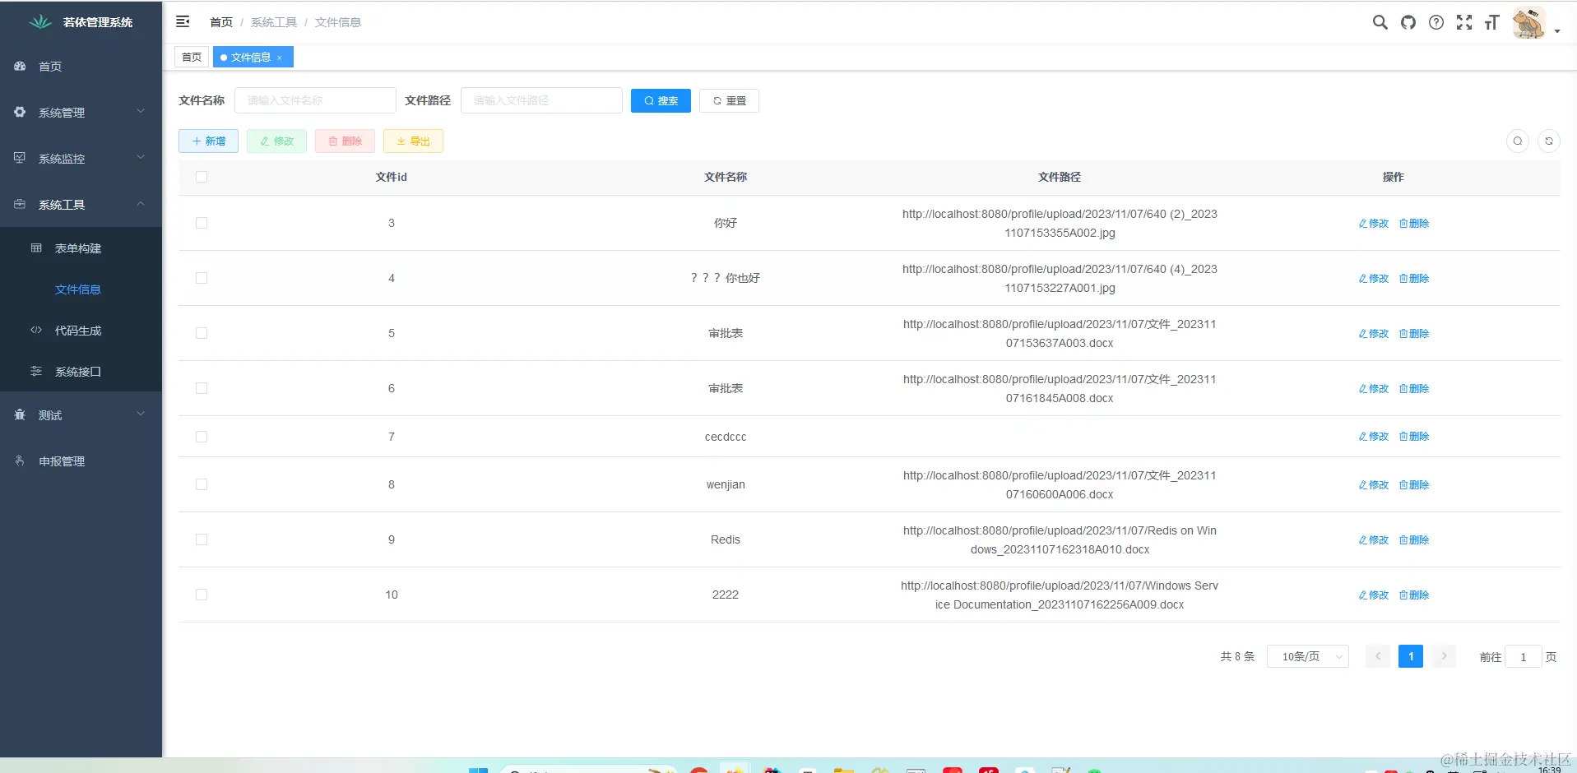Viewport: 1577px width, 773px height.
Task: Click 删除 in the 2222 row
Action: [1414, 595]
